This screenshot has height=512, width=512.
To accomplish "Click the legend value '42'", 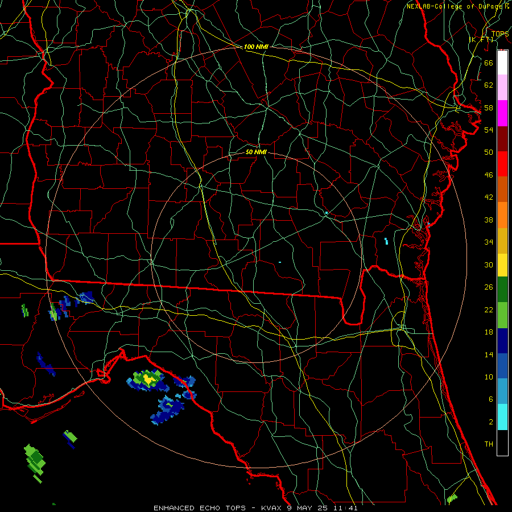I will [489, 197].
